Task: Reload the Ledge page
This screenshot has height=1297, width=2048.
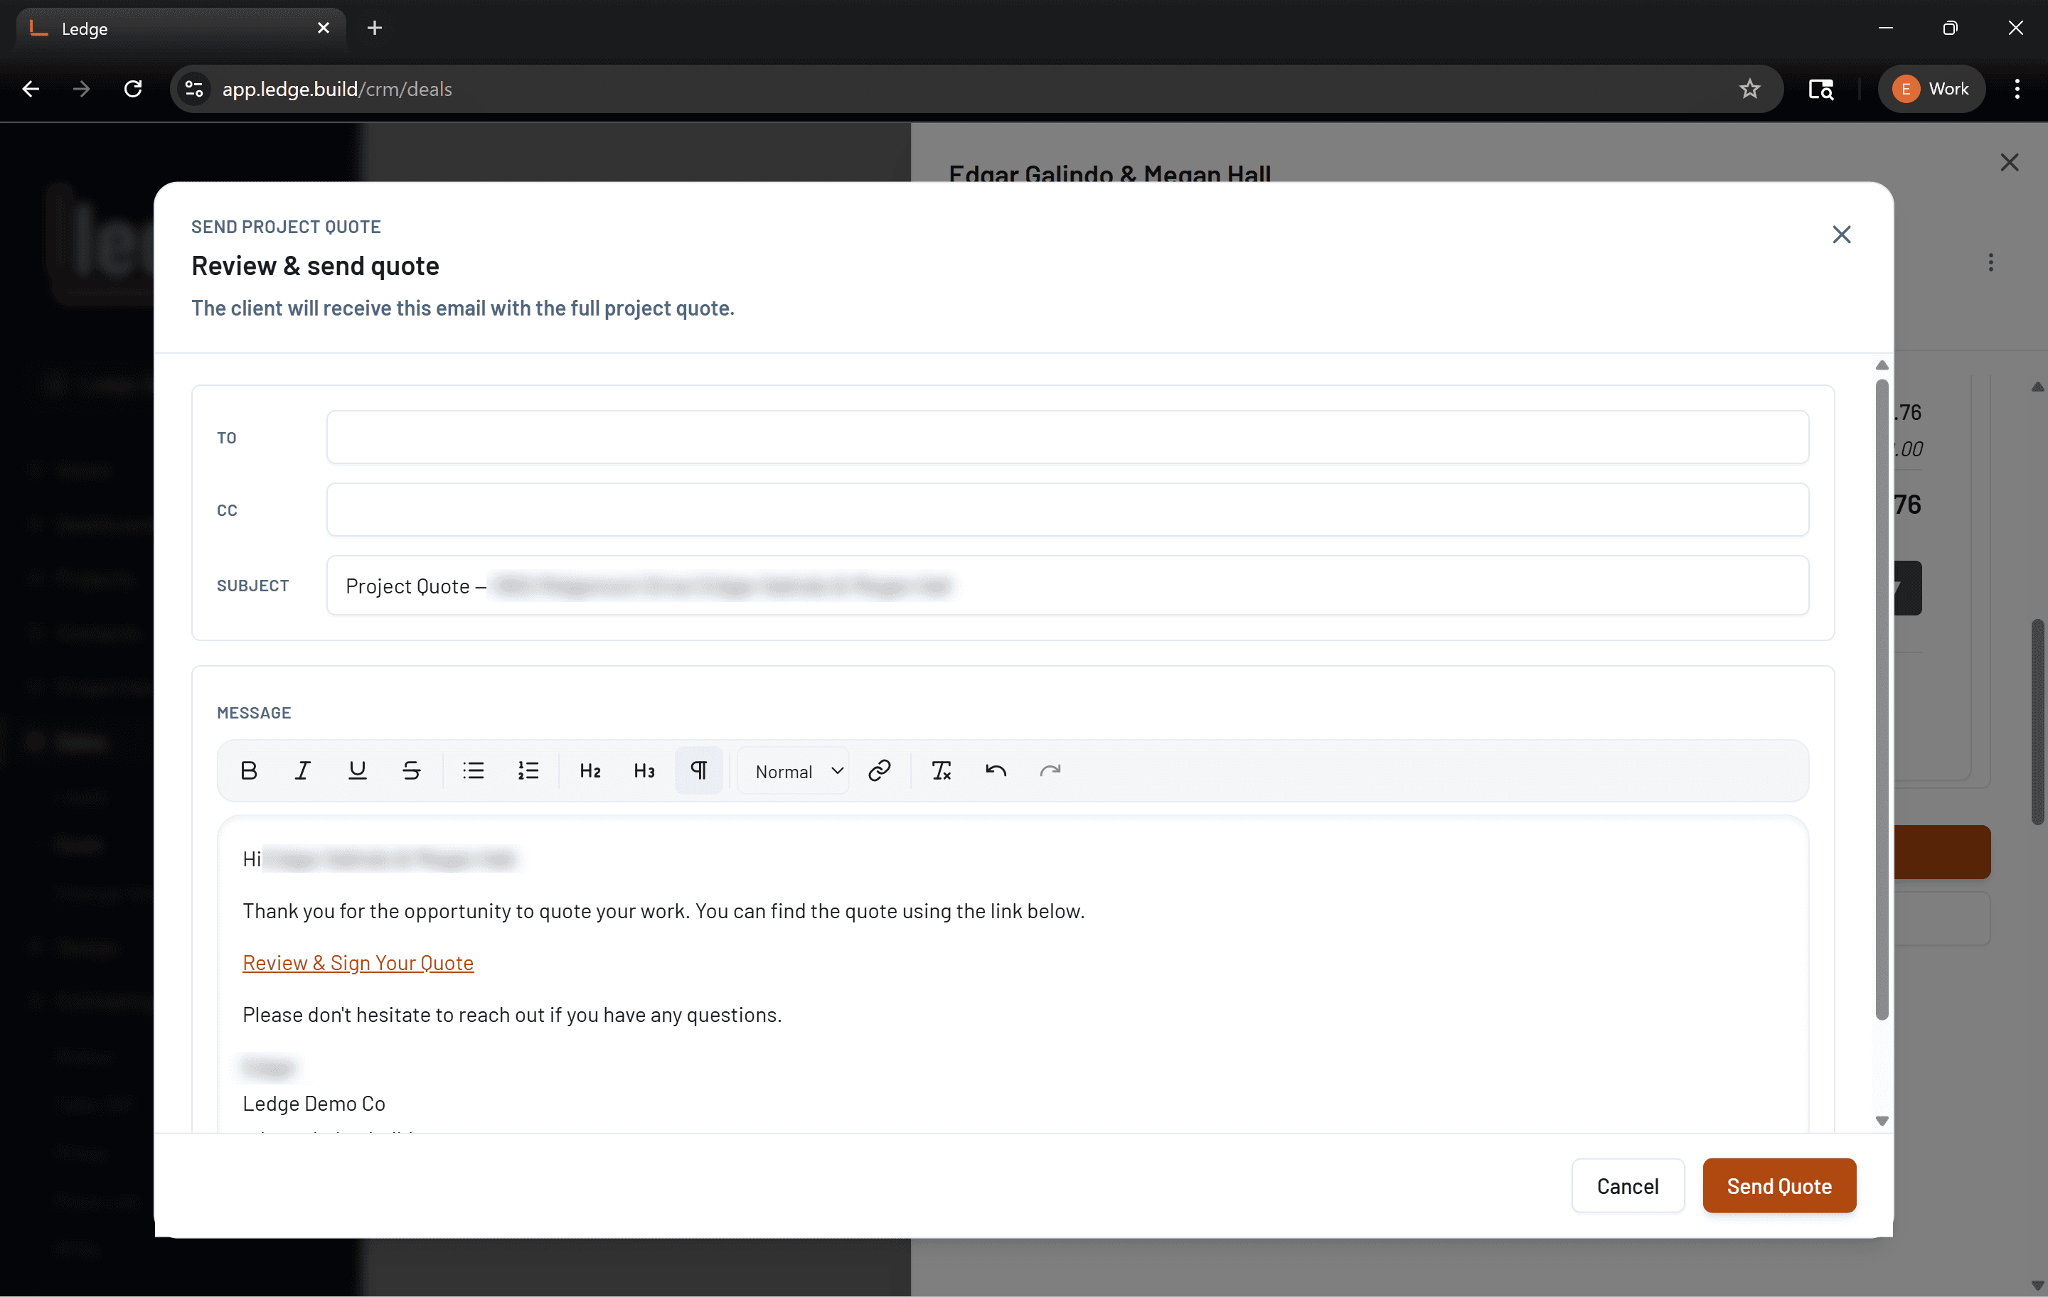Action: coord(133,90)
